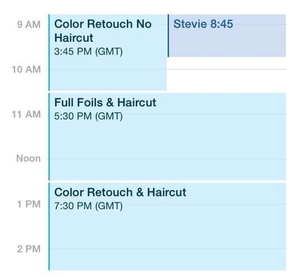Click the Full Foils & Haircut title

[x=105, y=102]
